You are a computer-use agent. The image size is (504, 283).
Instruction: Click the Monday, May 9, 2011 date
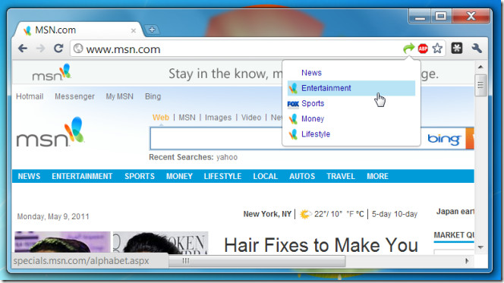coord(53,216)
